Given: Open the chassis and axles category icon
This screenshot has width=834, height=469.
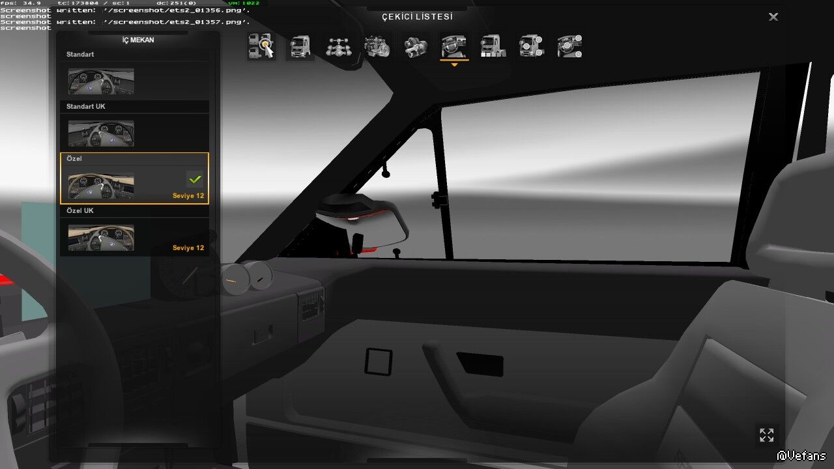Looking at the screenshot, I should [x=339, y=46].
